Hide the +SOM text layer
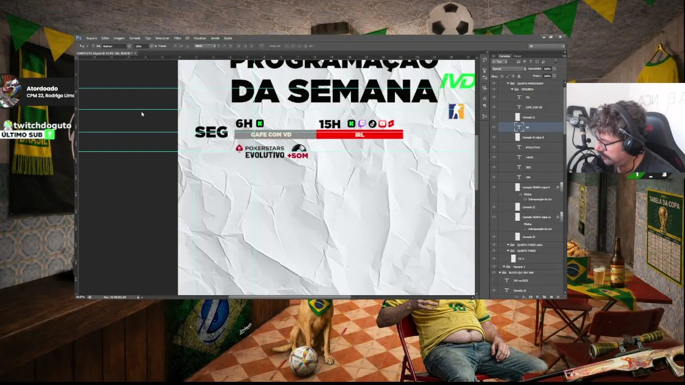The width and height of the screenshot is (685, 385). pyautogui.click(x=494, y=157)
